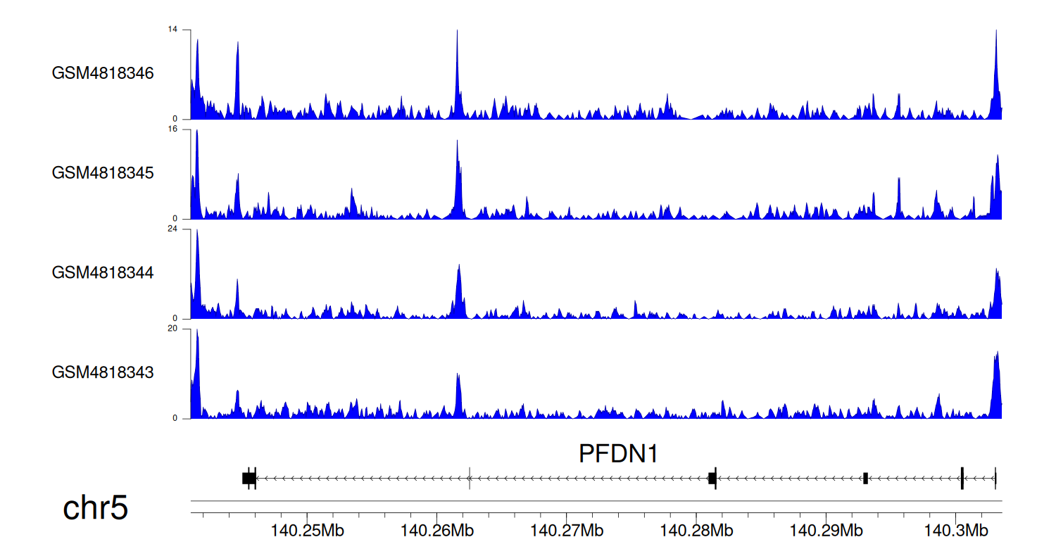Select the GSM4818345 track label
Screen dimensions: 1056x549
coord(103,172)
